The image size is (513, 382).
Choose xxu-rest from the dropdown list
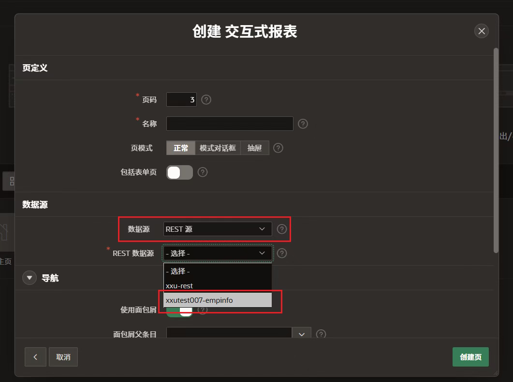(218, 285)
